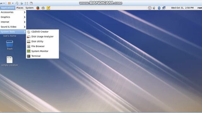Click the date and time clock

click(x=182, y=8)
